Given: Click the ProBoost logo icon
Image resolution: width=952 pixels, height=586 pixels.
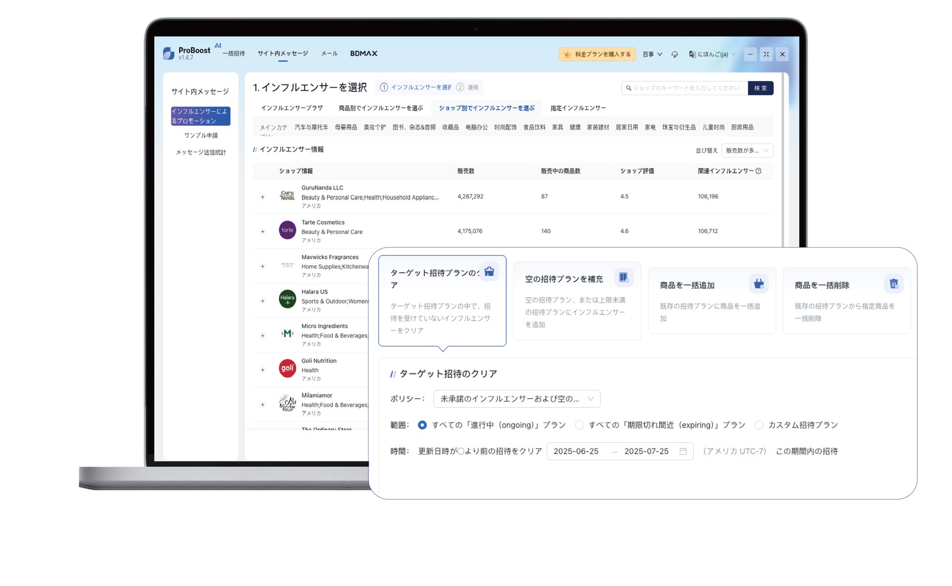Looking at the screenshot, I should coord(168,53).
